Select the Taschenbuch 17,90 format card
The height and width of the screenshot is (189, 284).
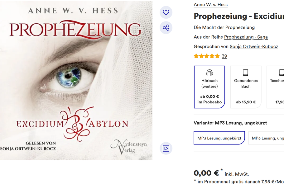click(x=276, y=87)
